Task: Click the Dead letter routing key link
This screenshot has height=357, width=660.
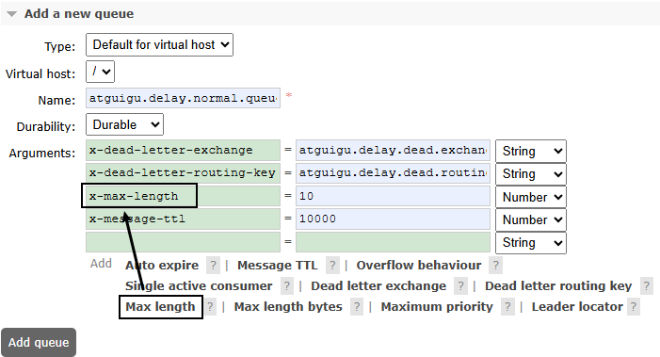Action: [558, 286]
